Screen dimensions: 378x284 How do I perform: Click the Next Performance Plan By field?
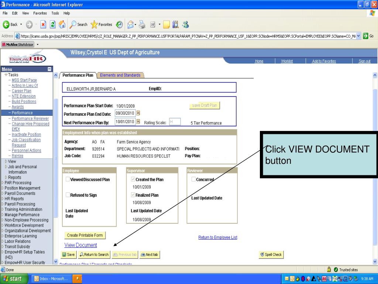(125, 121)
